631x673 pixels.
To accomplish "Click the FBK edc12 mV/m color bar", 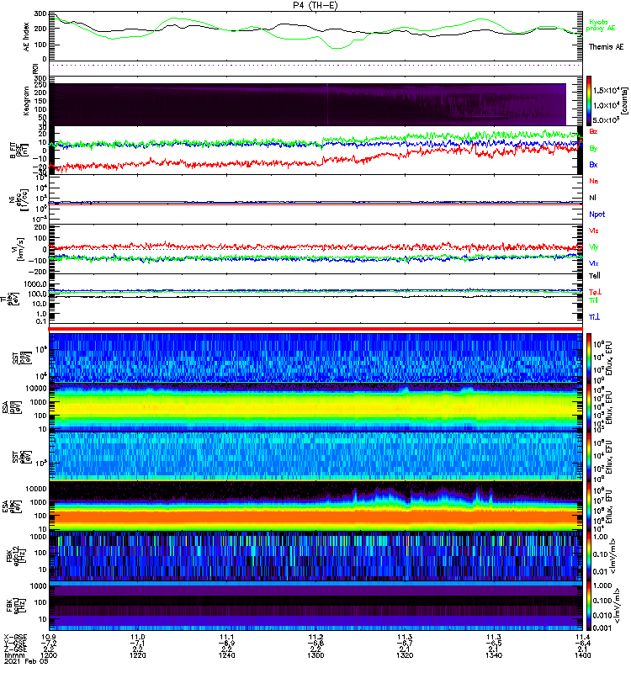I will click(x=589, y=556).
